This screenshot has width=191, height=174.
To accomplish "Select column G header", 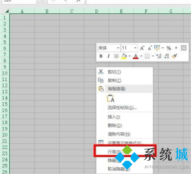I will coord(171,12).
